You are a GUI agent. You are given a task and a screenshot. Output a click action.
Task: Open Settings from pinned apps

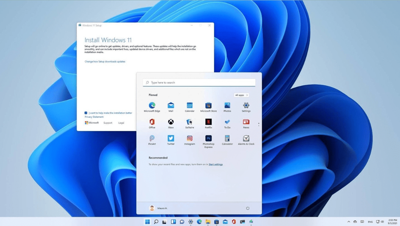pos(246,107)
